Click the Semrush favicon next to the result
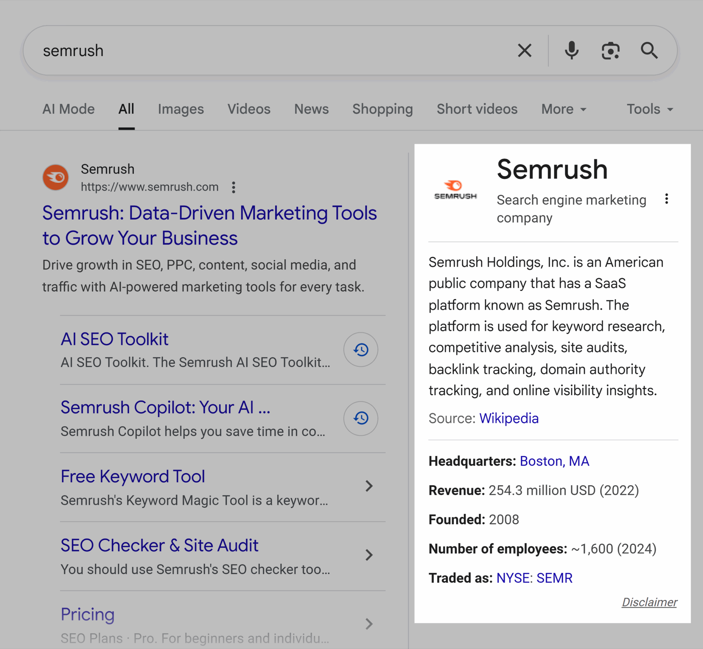 point(55,177)
